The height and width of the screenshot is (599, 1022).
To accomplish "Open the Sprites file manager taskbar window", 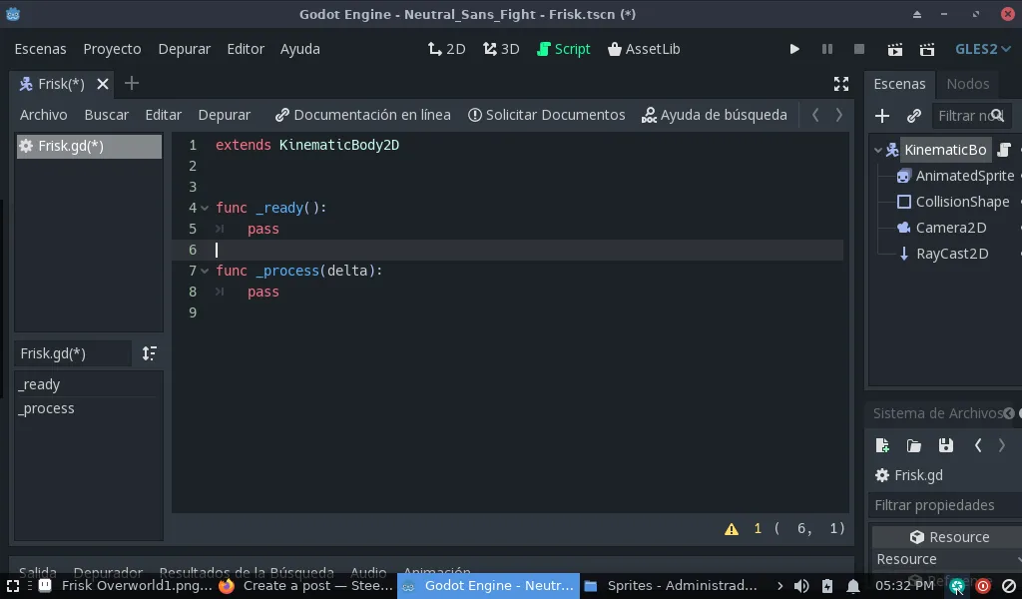I will pos(672,586).
